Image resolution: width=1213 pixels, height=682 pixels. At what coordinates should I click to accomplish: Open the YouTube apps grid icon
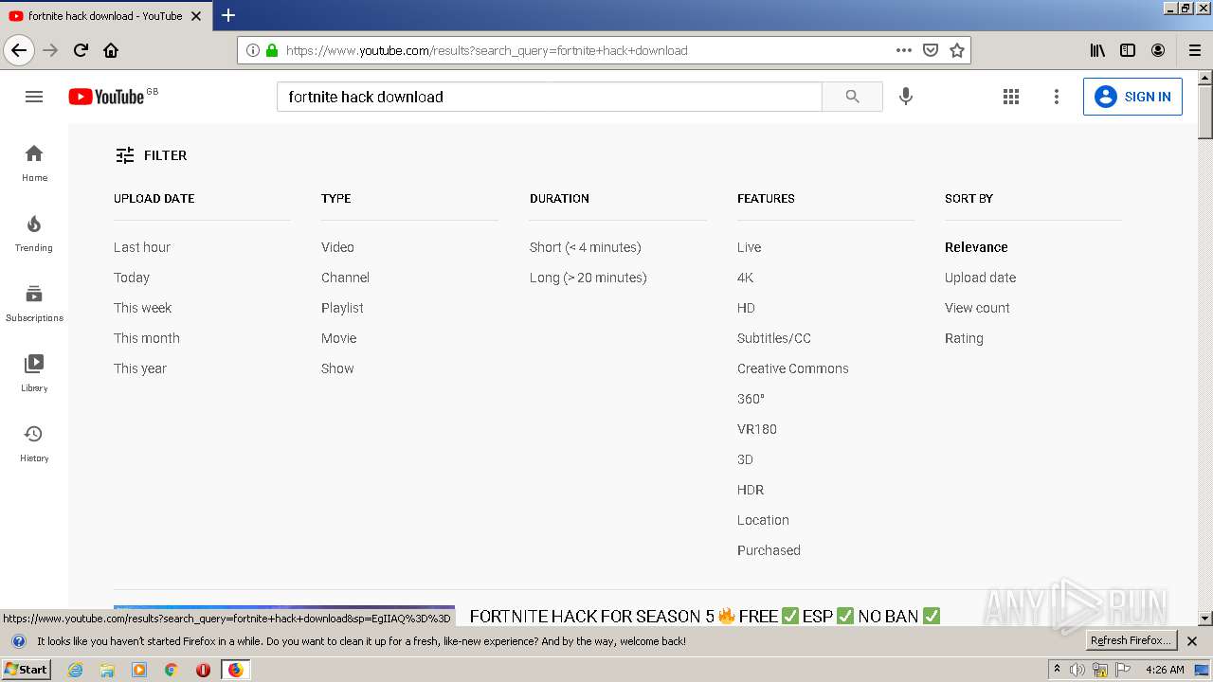[x=1011, y=97]
